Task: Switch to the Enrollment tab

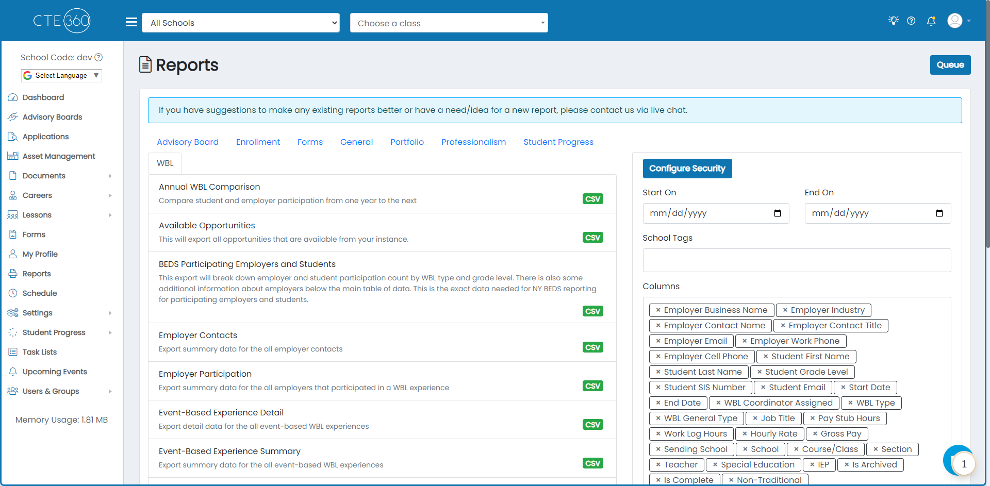Action: point(258,142)
